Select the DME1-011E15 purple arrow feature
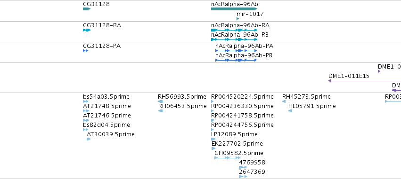401x179 pixels. [365, 81]
